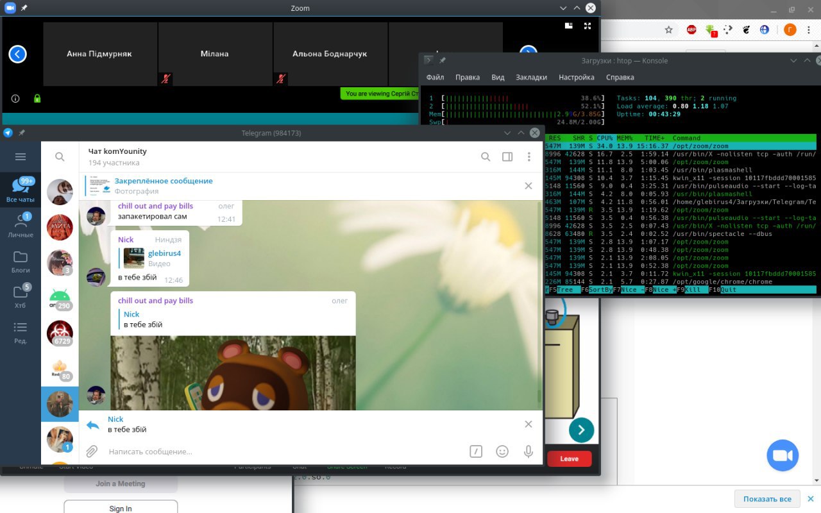This screenshot has width=821, height=513.
Task: Click green encryption lock icon in Zoom
Action: [x=37, y=98]
